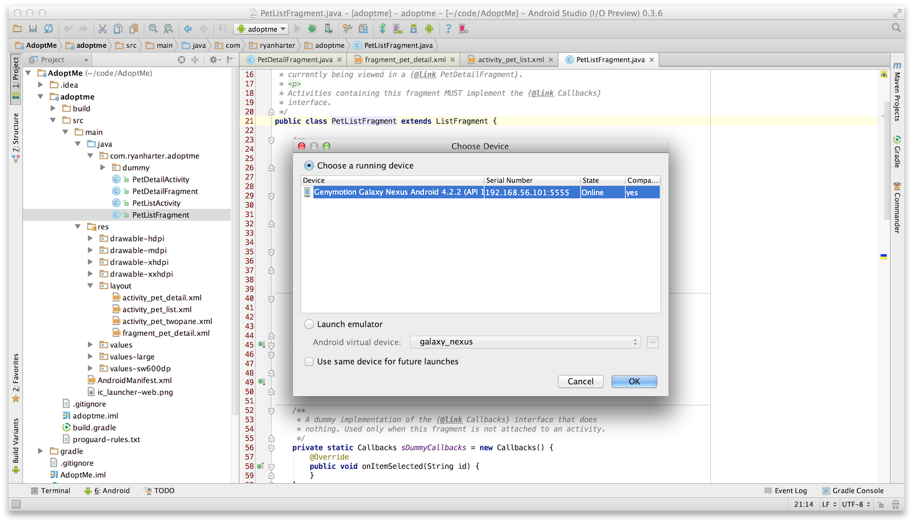Click the lock read-only status icon
913x523 pixels.
coord(881,504)
